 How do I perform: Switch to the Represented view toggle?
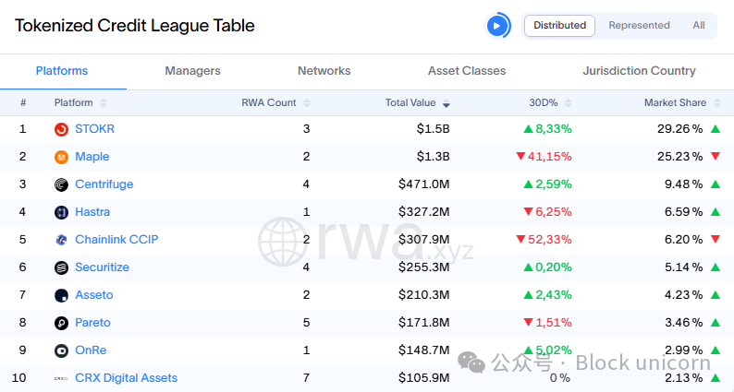pyautogui.click(x=639, y=26)
